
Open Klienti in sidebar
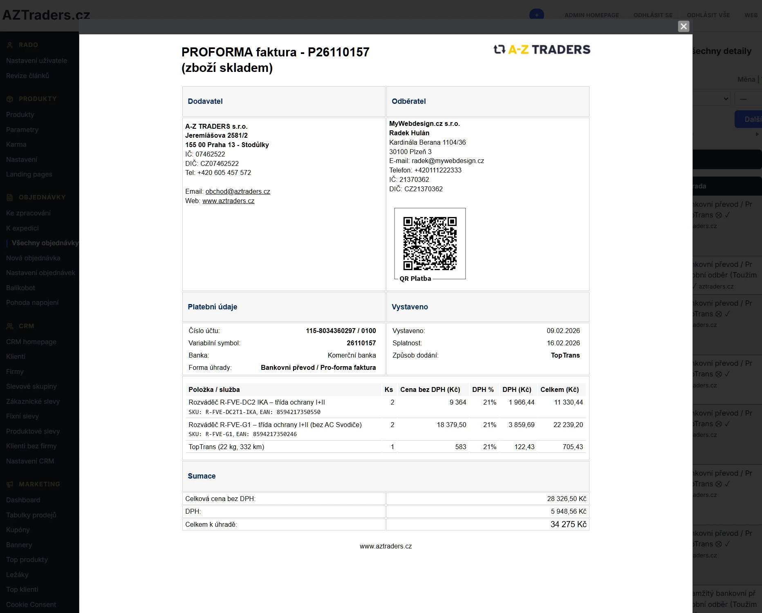point(16,356)
